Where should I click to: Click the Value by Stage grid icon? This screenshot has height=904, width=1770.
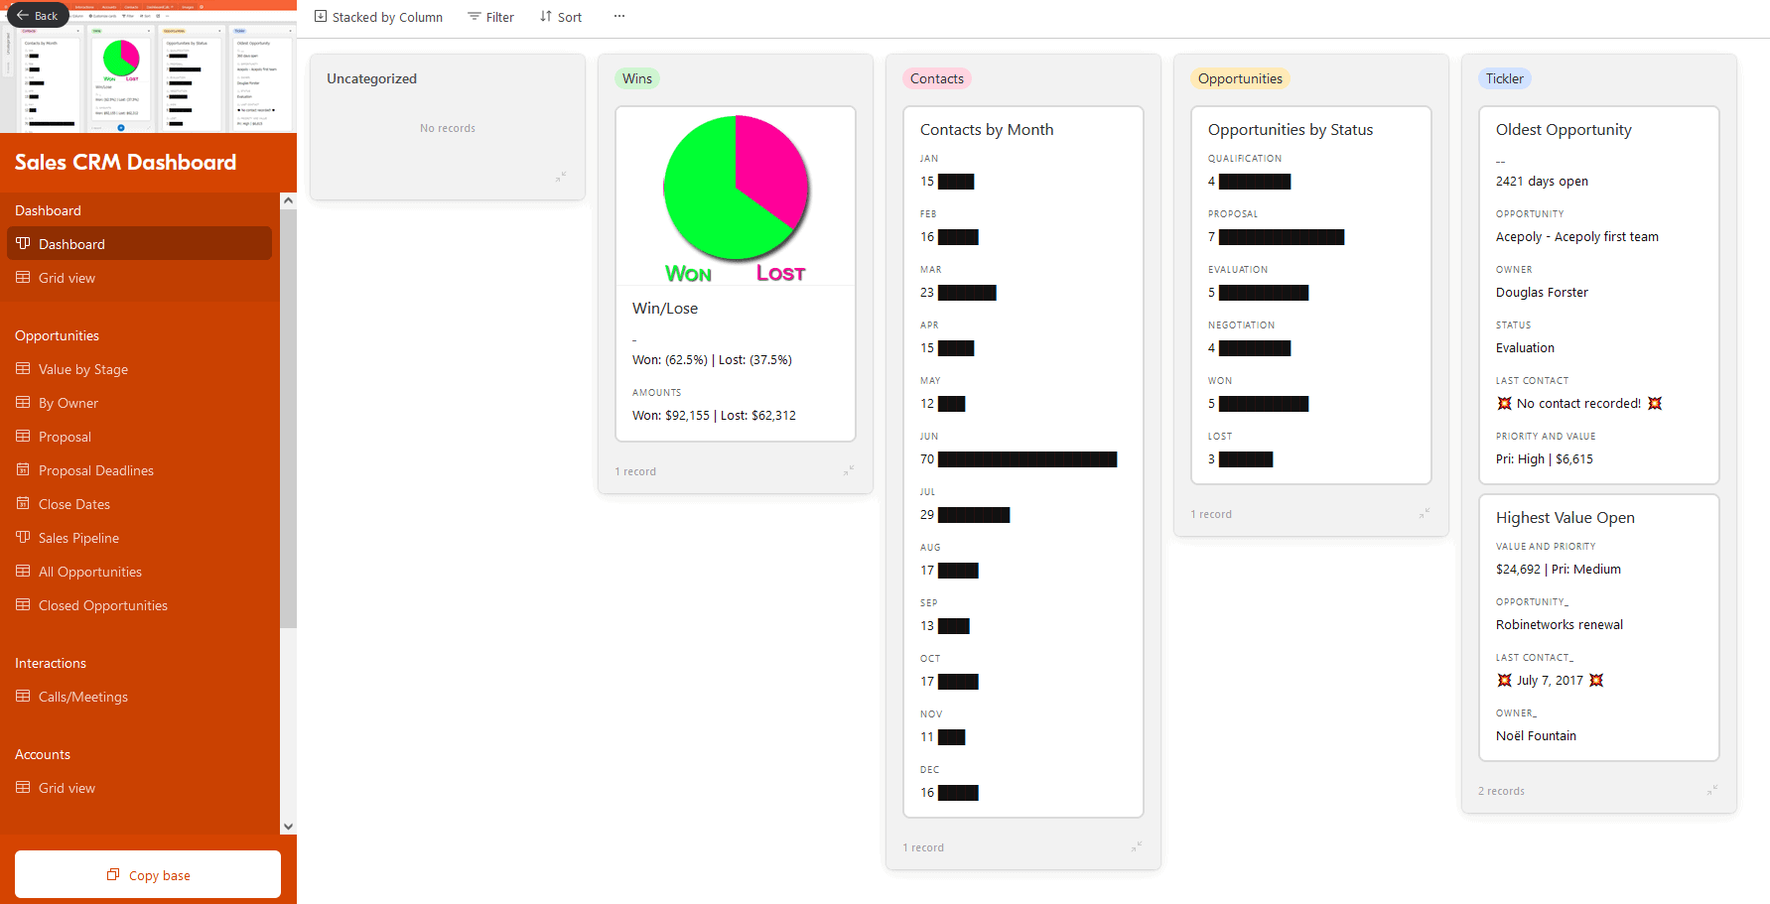(22, 368)
